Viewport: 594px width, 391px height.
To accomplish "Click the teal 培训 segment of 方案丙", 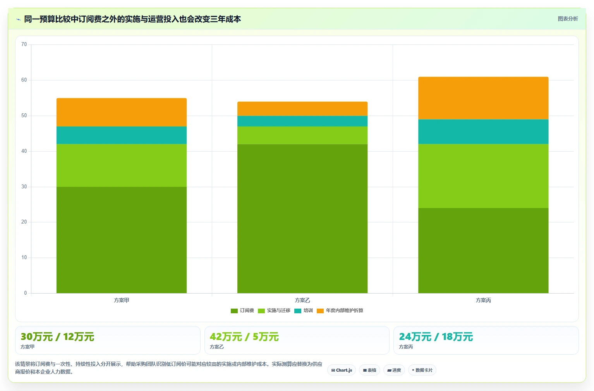I will pos(483,132).
